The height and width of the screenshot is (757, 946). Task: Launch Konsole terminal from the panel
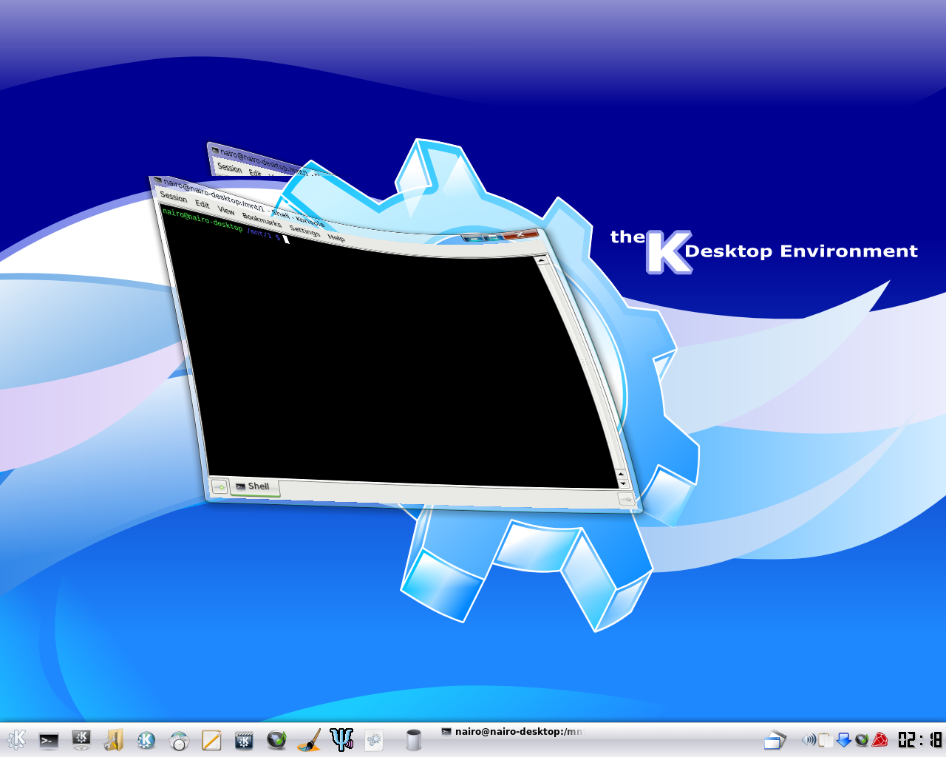(x=49, y=740)
